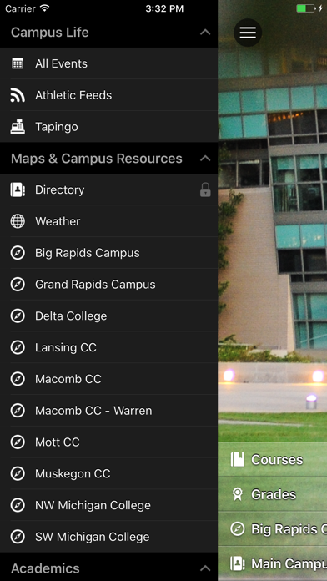327x581 pixels.
Task: Open the All Events calendar icon
Action: 18,63
